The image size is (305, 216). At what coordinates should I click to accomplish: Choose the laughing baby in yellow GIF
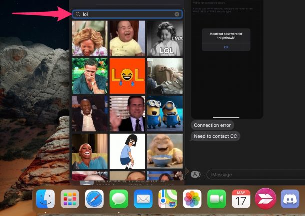click(127, 38)
